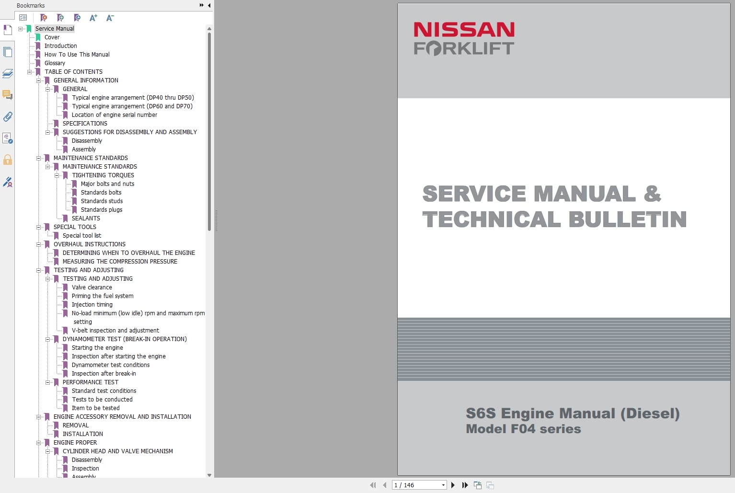Open the Introduction bookmark
The height and width of the screenshot is (493, 735).
[x=60, y=46]
